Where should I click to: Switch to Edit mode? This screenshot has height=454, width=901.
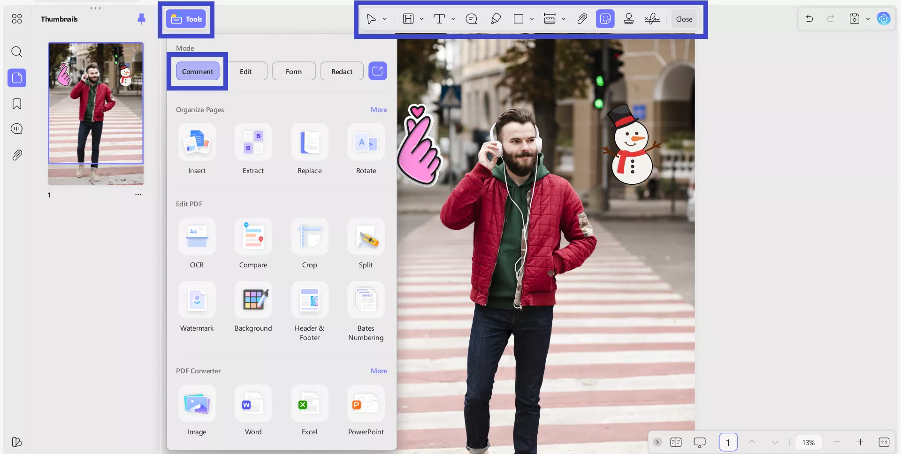[245, 71]
